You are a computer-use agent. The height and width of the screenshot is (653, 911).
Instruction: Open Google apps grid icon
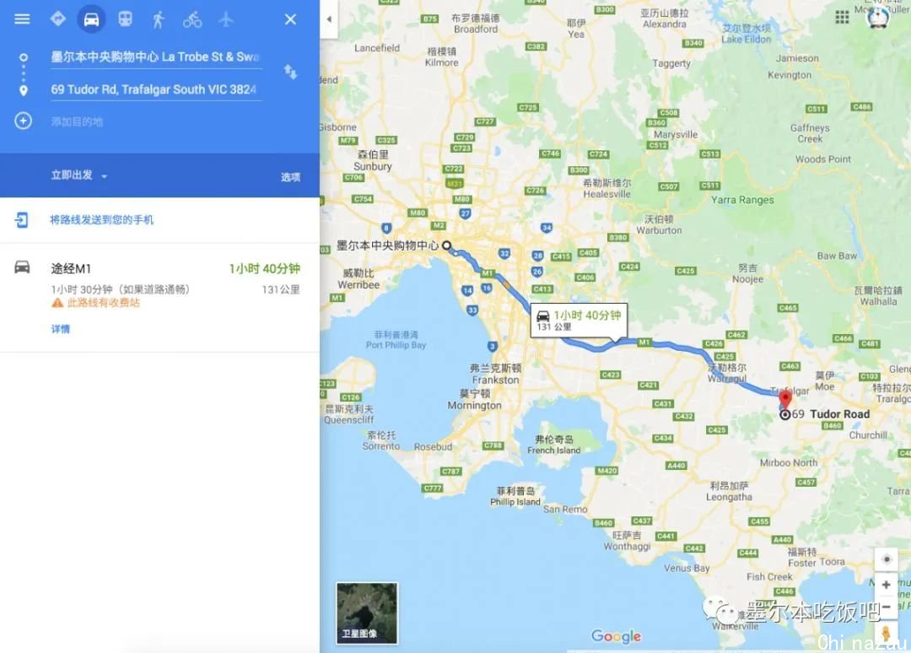coord(842,18)
